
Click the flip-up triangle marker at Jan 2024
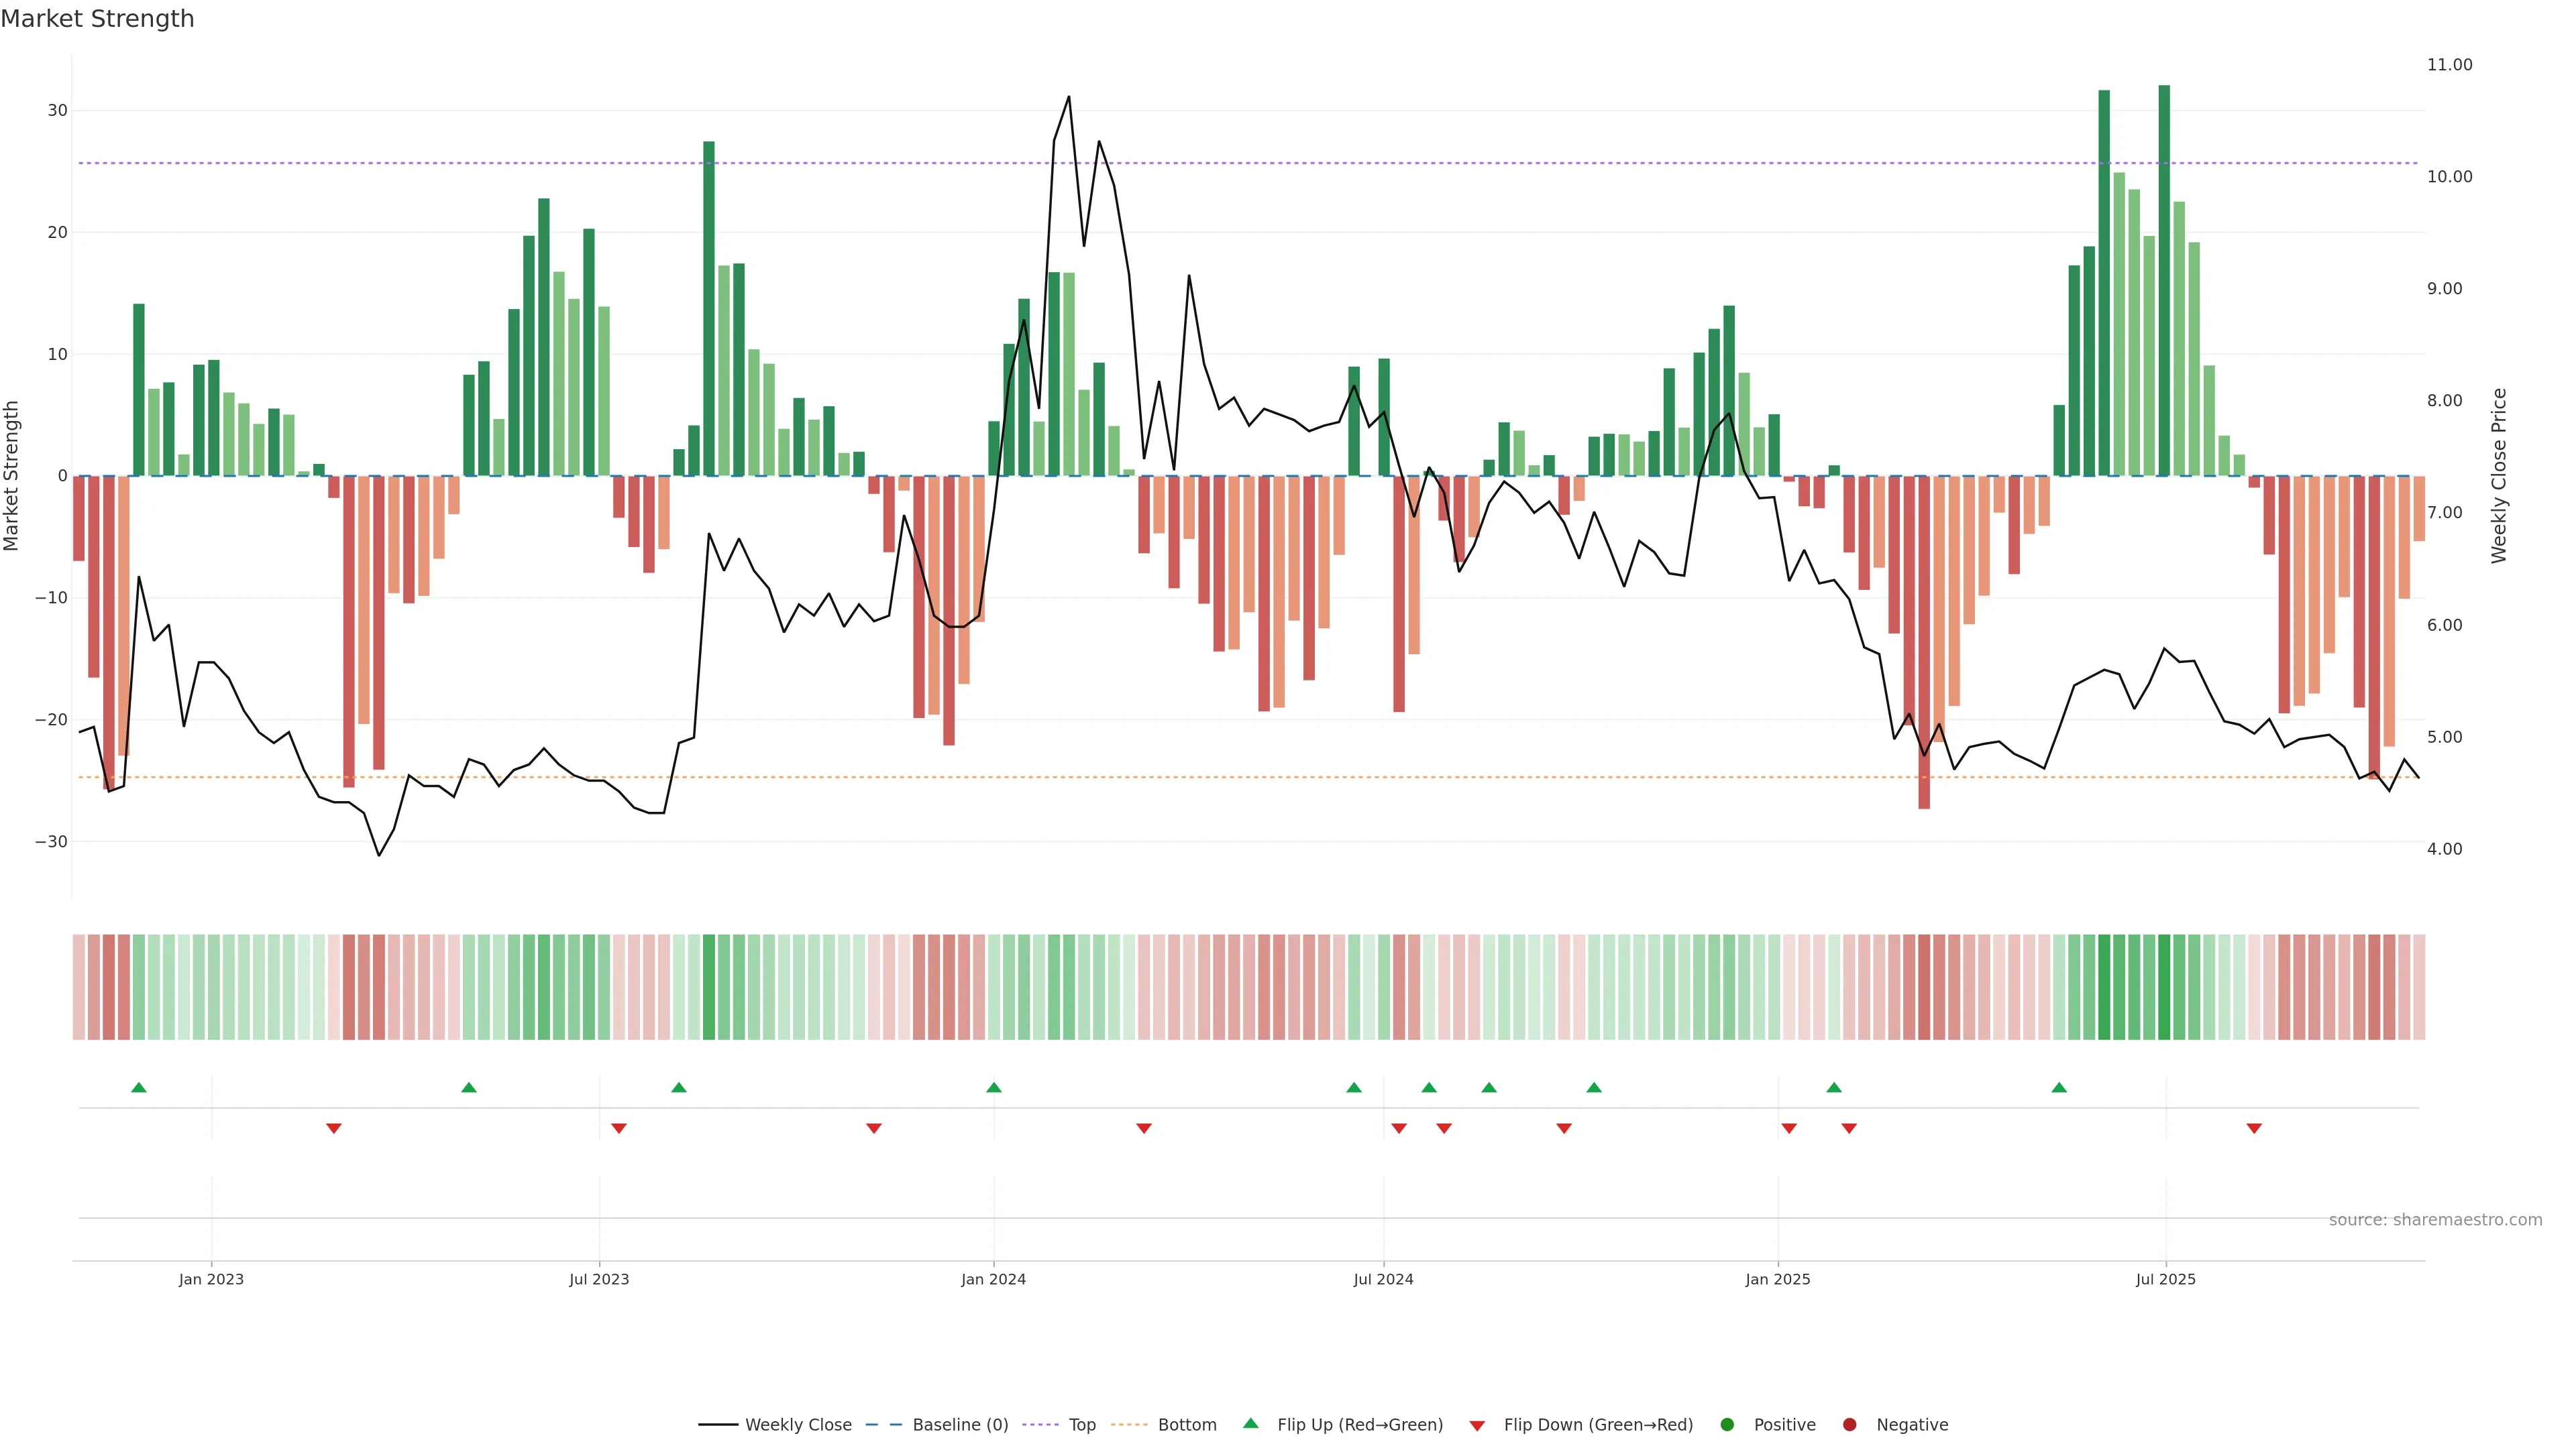993,1087
